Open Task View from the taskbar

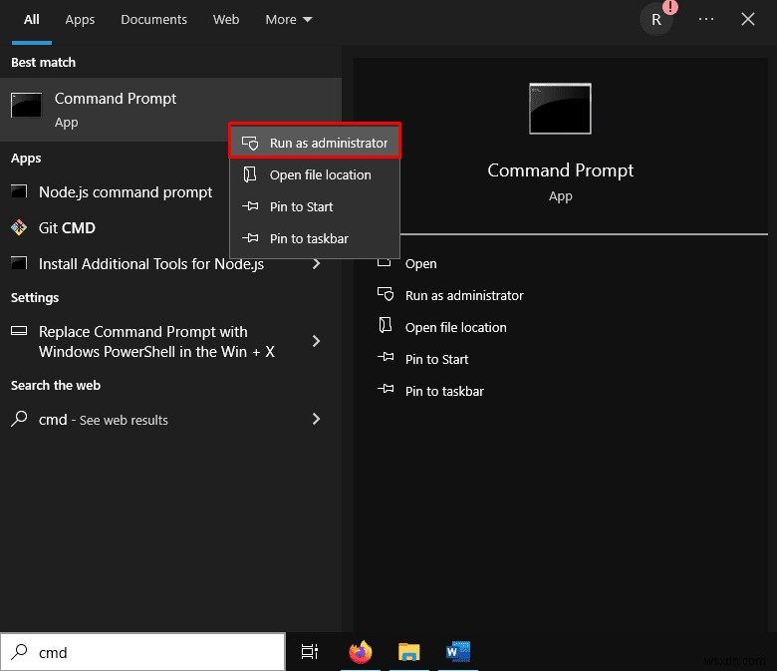click(310, 652)
